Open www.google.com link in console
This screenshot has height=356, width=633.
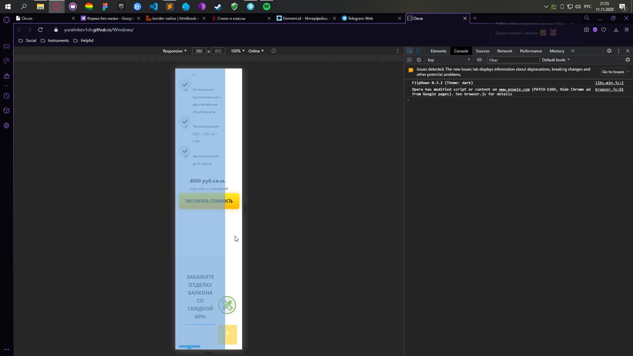pos(514,89)
